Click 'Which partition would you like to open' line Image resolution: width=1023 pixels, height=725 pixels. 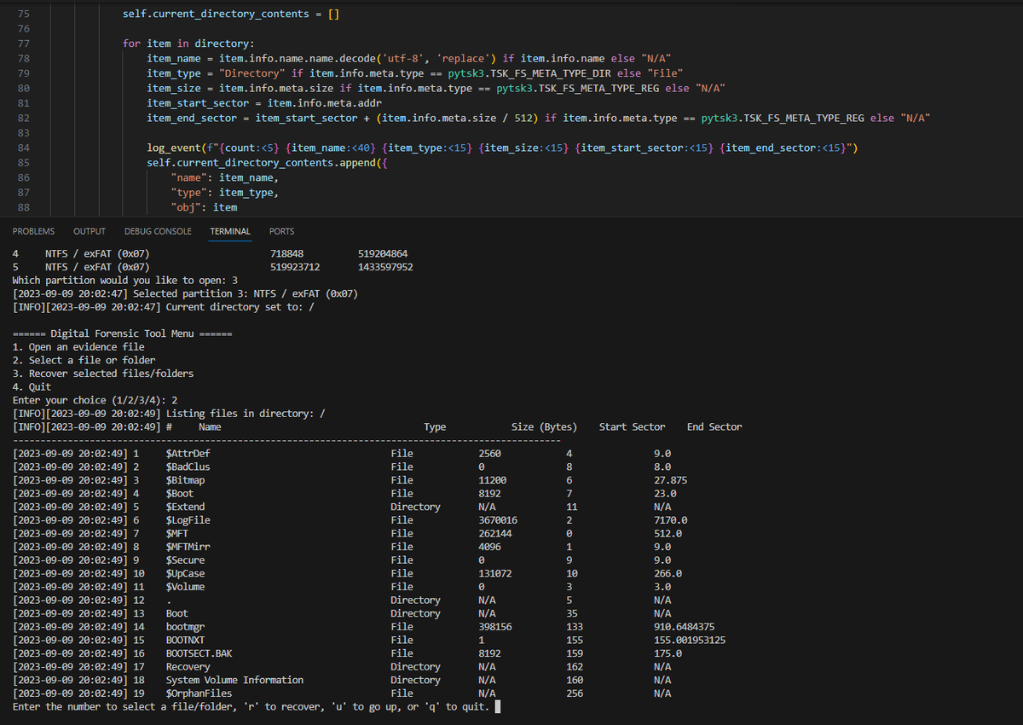click(x=125, y=280)
